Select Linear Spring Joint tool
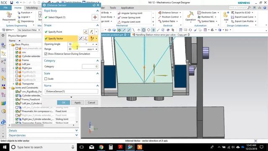This screenshot has width=268, height=151. click(129, 18)
